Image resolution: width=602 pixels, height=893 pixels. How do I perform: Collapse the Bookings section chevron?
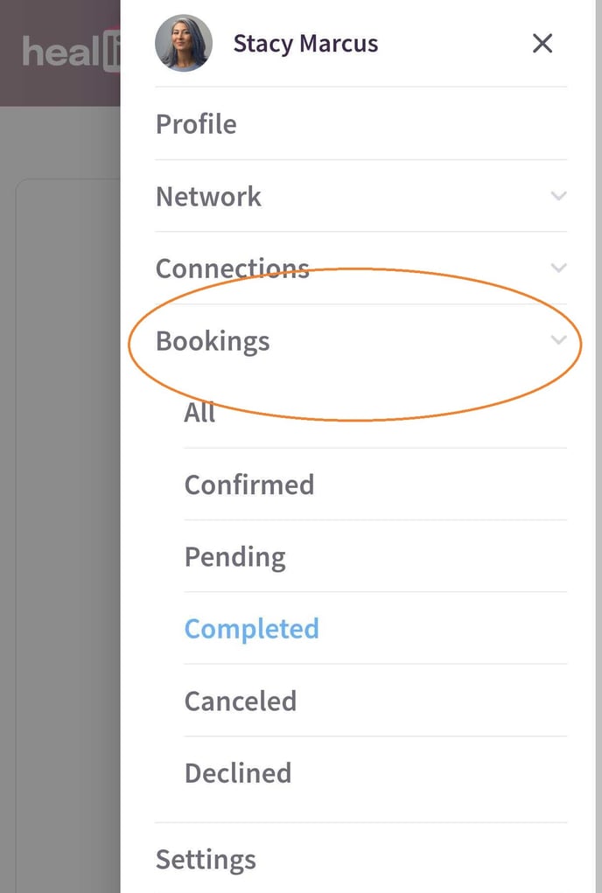pyautogui.click(x=558, y=340)
